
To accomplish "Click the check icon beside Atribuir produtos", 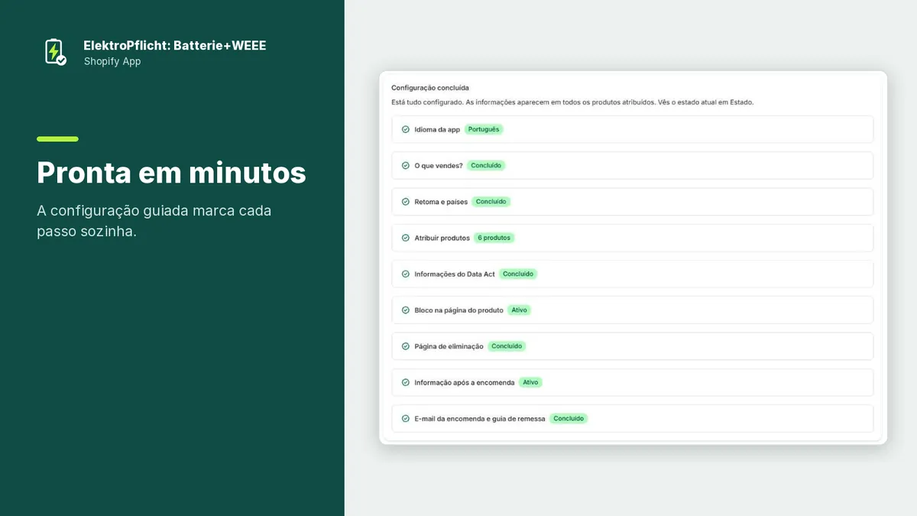I will (406, 238).
